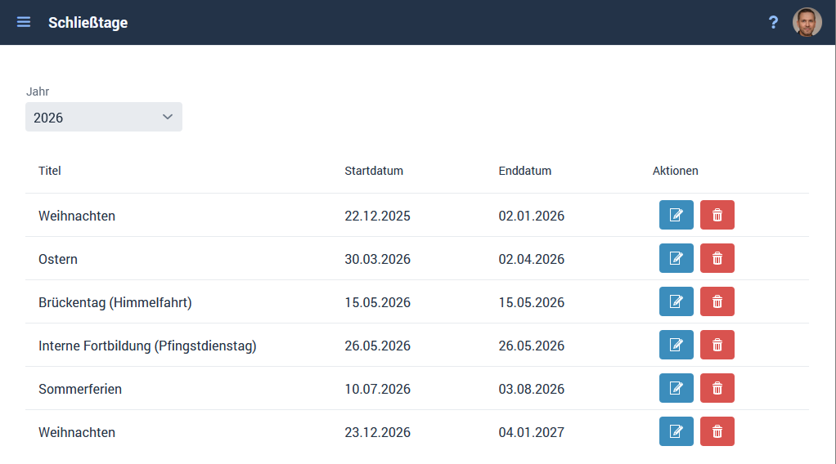This screenshot has width=836, height=464.
Task: Click the Enddatum column header
Action: click(x=525, y=171)
